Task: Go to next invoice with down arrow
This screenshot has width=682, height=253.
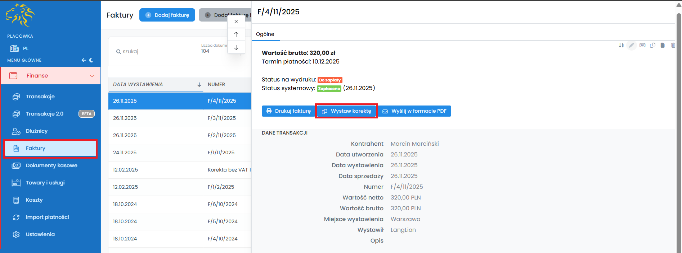Action: point(236,47)
